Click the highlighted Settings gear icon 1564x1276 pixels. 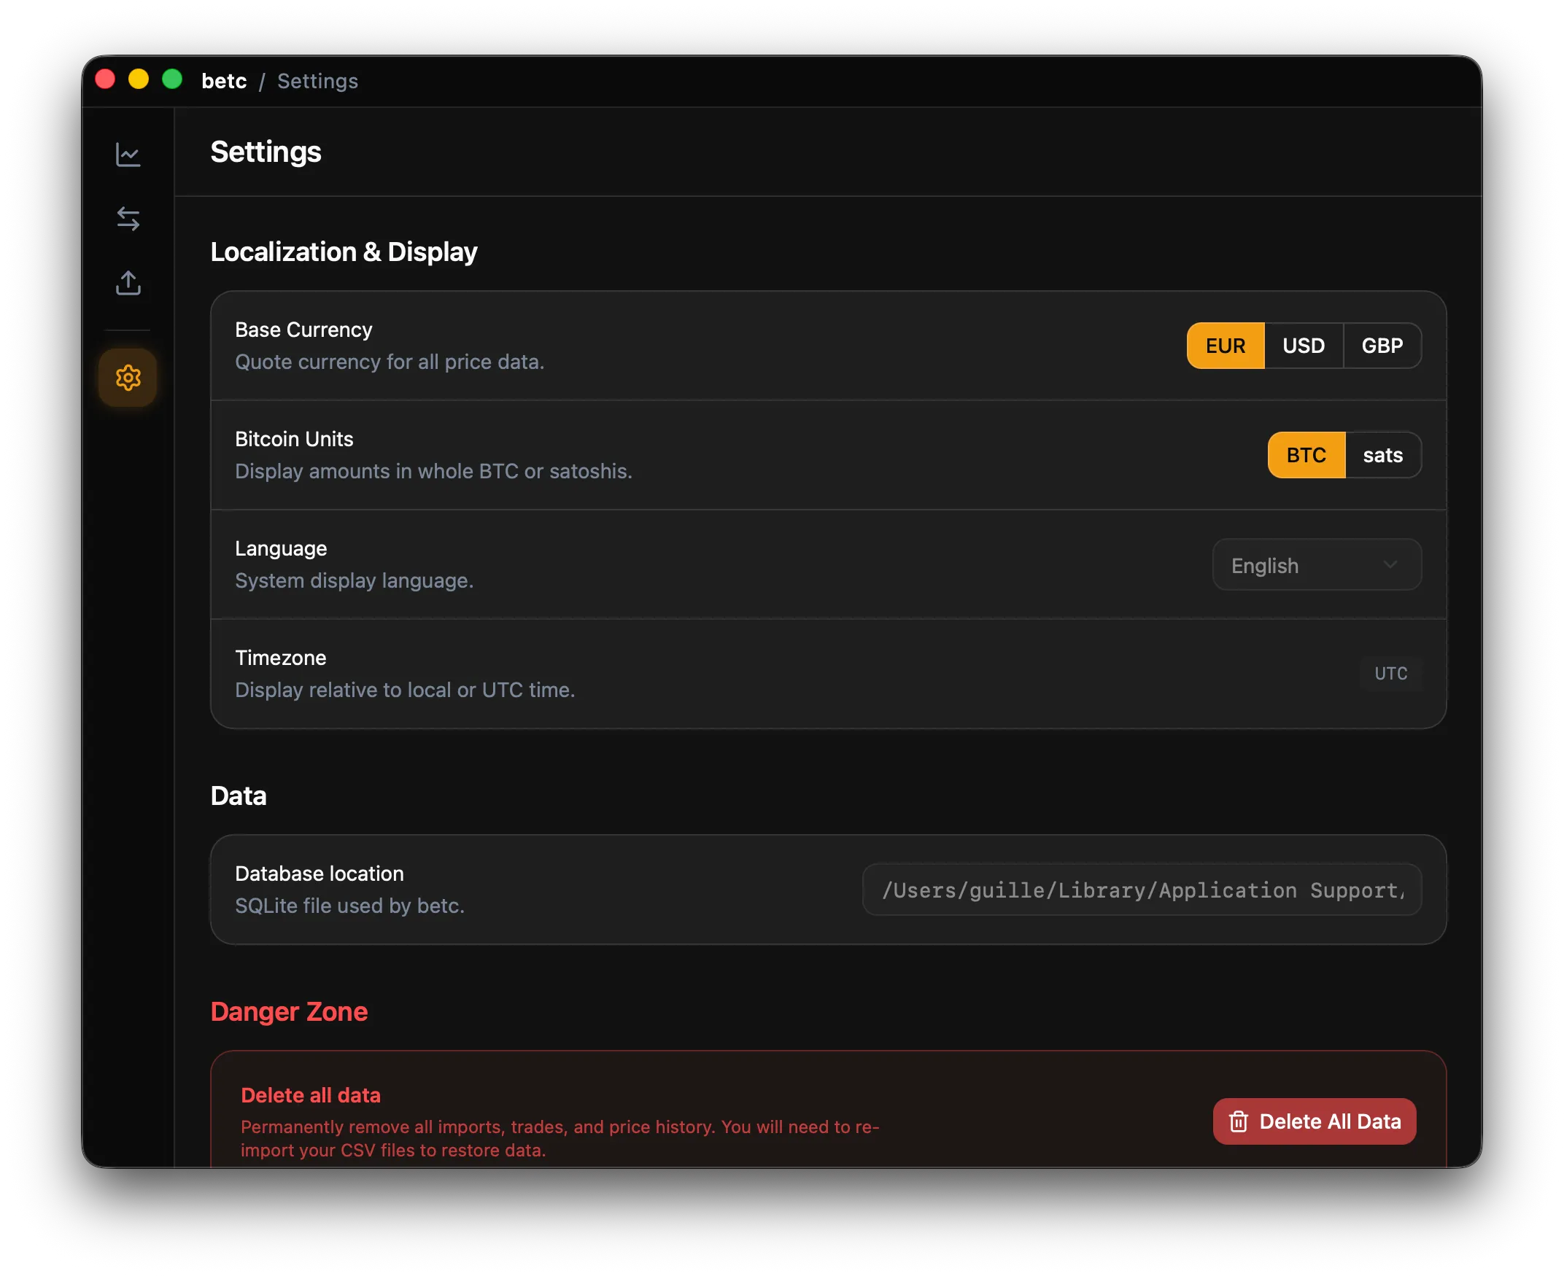[x=128, y=377]
